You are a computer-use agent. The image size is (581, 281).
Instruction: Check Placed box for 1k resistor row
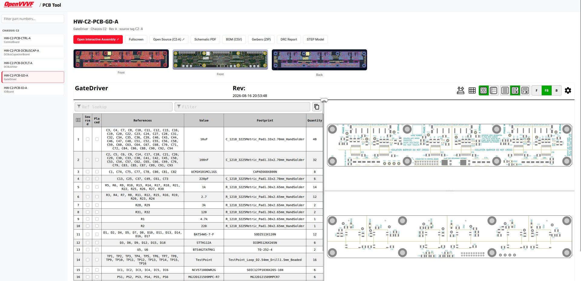(x=97, y=187)
